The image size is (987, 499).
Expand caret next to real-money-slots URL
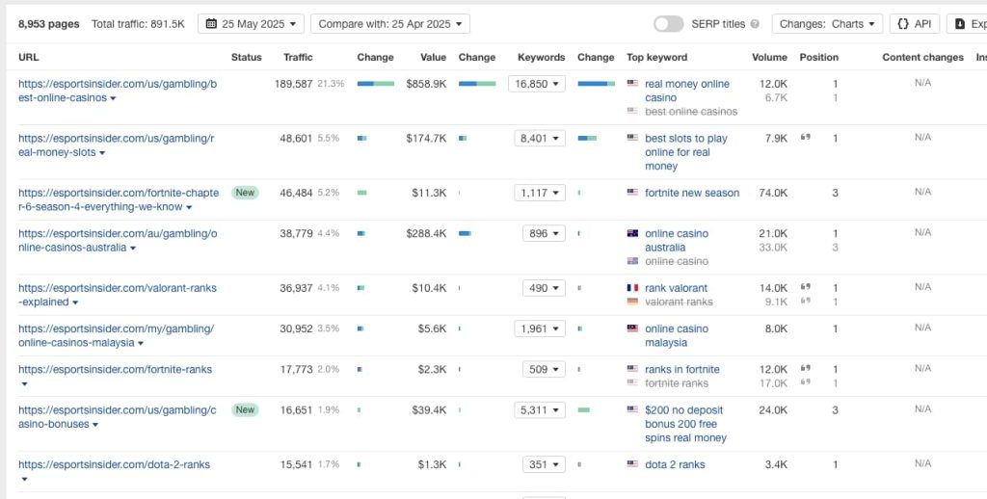102,153
